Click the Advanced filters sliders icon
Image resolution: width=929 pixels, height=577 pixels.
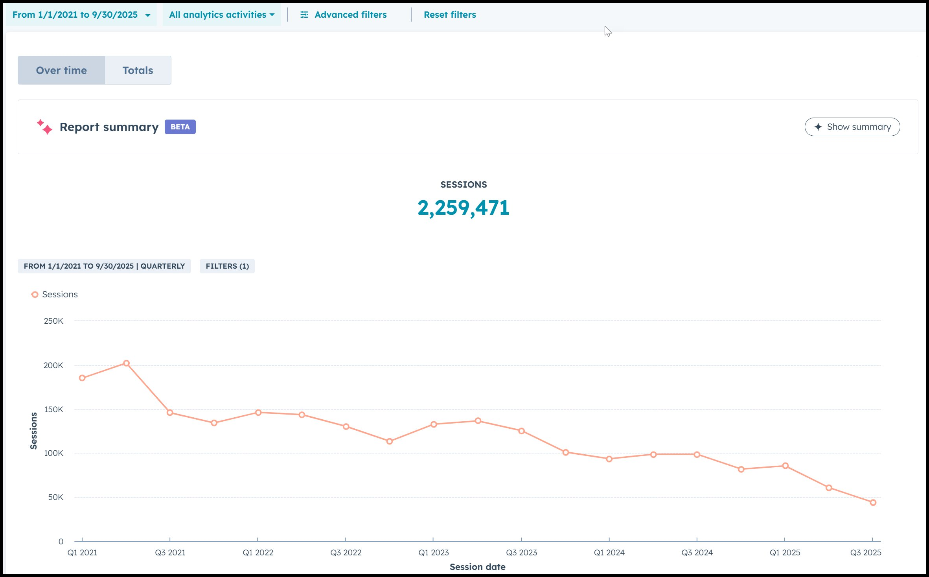304,15
